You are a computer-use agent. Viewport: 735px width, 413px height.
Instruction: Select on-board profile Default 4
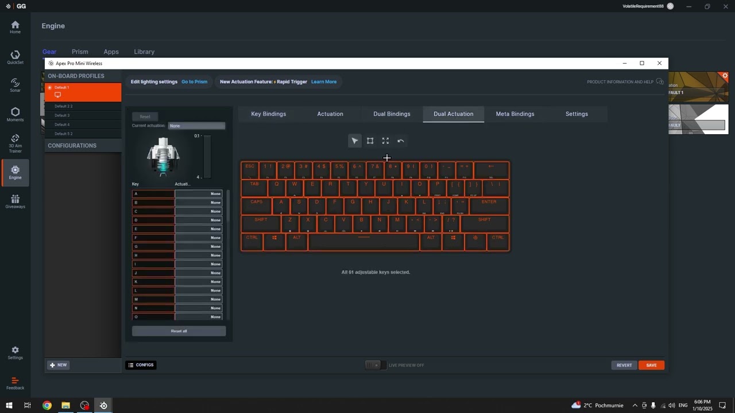[83, 124]
